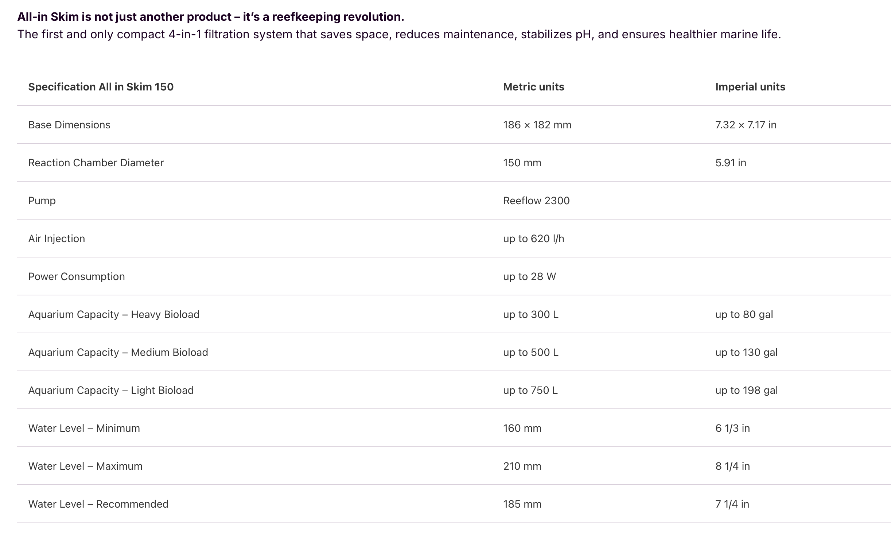Select the Air Injection row label
Screen dimensions: 891x539
pos(57,239)
